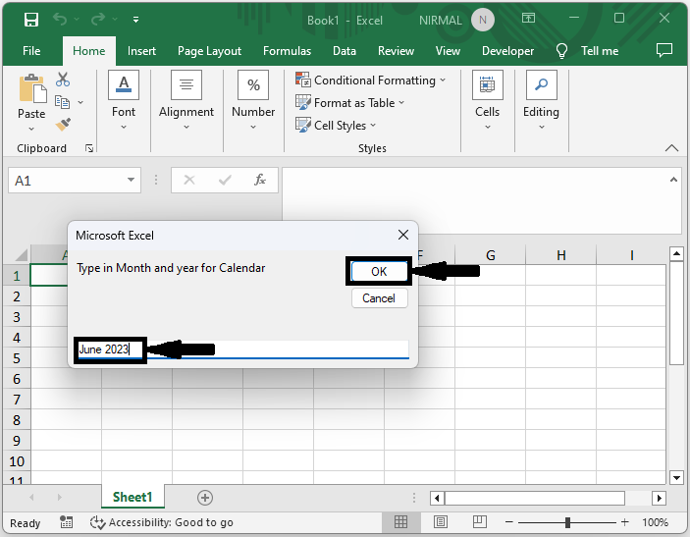Open the Undo history dropdown arrow
This screenshot has width=690, height=537.
click(x=77, y=20)
